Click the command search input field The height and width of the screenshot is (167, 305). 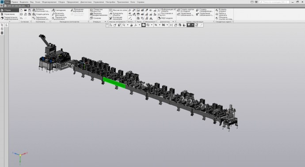[x=274, y=2]
